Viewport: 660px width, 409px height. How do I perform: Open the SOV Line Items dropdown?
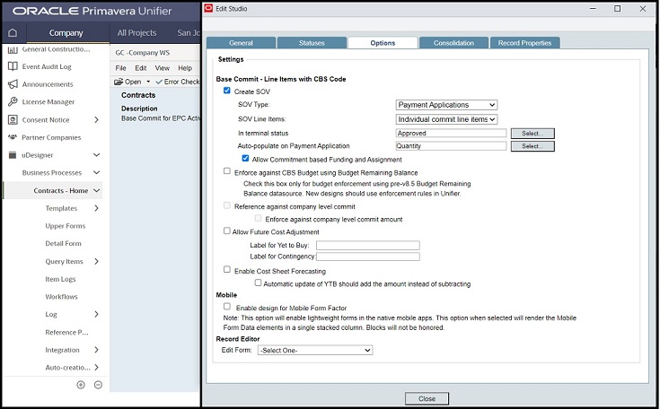(x=446, y=119)
